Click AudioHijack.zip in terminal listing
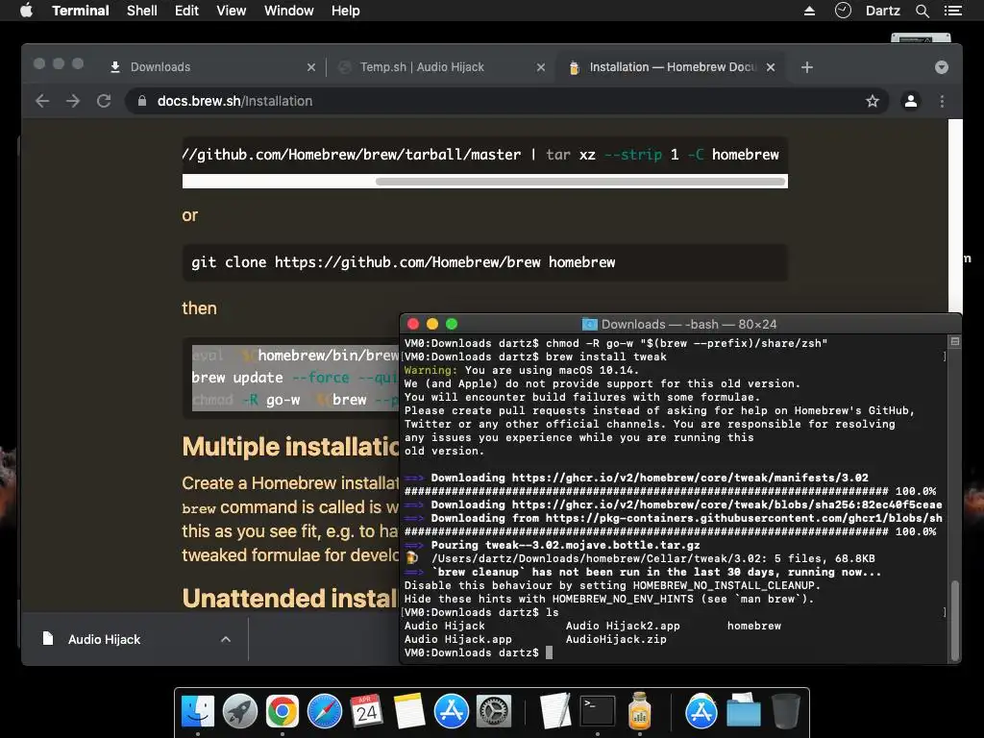This screenshot has width=984, height=738. 616,639
